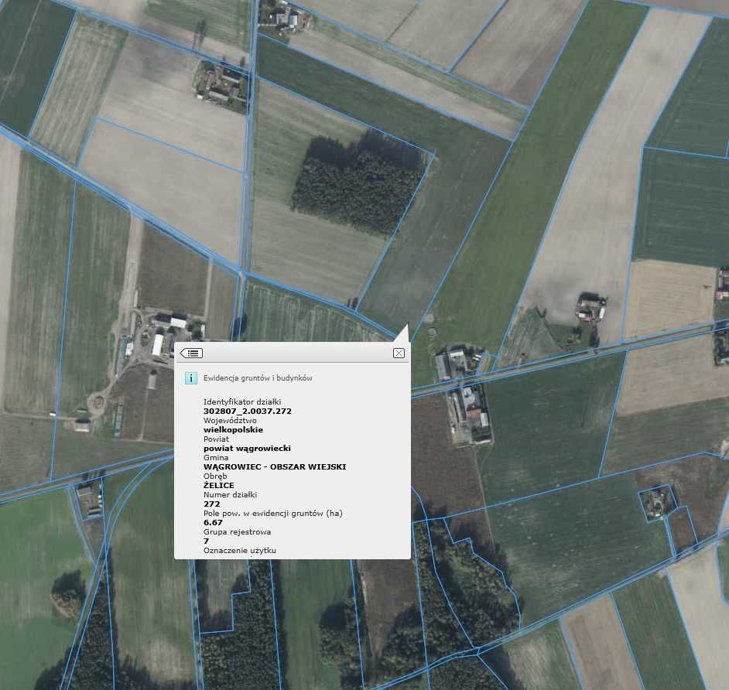This screenshot has width=729, height=690.
Task: Close the parcel information popup
Action: [x=399, y=354]
